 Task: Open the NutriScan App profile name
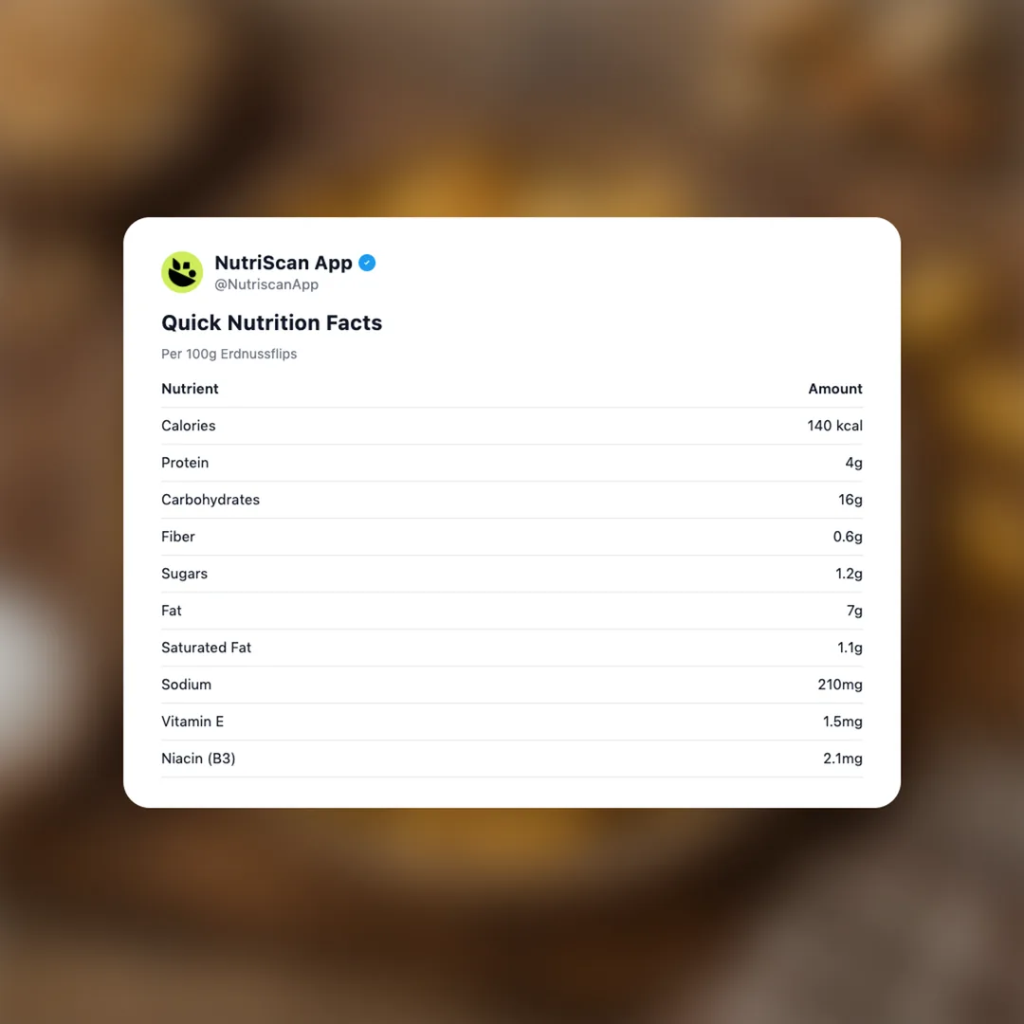[x=283, y=263]
